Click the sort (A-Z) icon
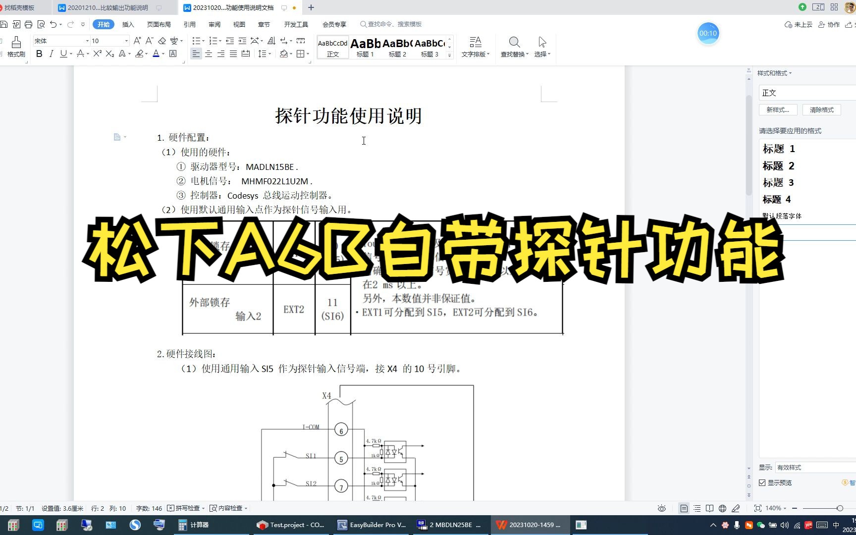The height and width of the screenshot is (535, 856). (271, 41)
